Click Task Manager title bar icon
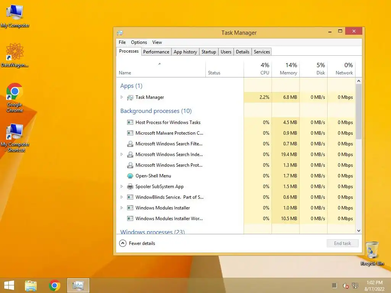Viewport: 391px width, 293px height. coord(120,33)
